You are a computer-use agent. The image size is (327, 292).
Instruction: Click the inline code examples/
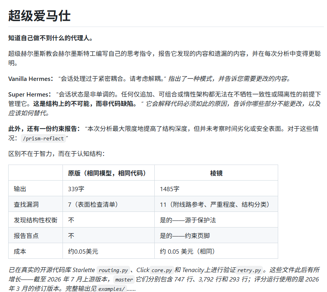click(112, 289)
